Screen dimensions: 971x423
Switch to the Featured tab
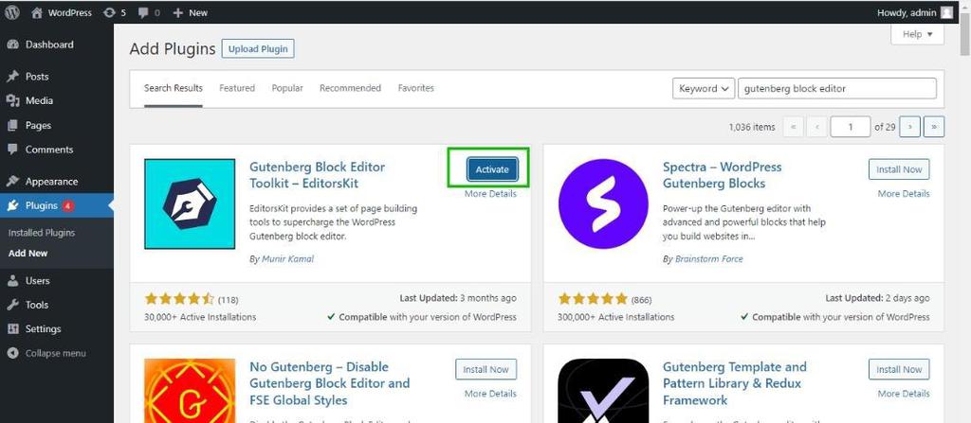coord(237,88)
